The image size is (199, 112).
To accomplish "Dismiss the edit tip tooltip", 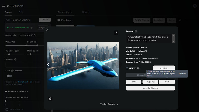I will pos(182,74).
